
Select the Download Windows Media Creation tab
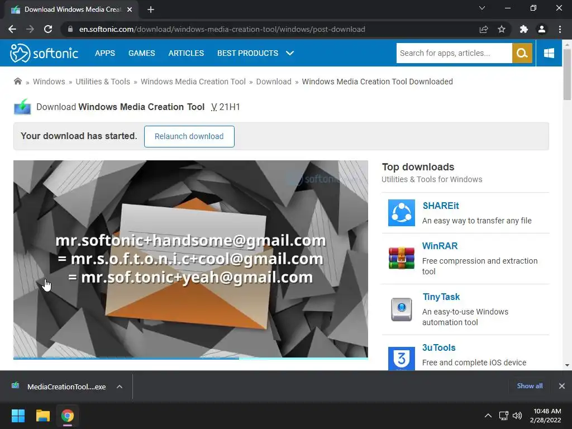coord(71,9)
